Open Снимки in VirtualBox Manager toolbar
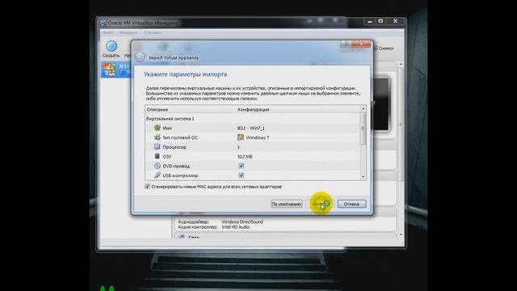This screenshot has height=291, width=517. tap(384, 48)
